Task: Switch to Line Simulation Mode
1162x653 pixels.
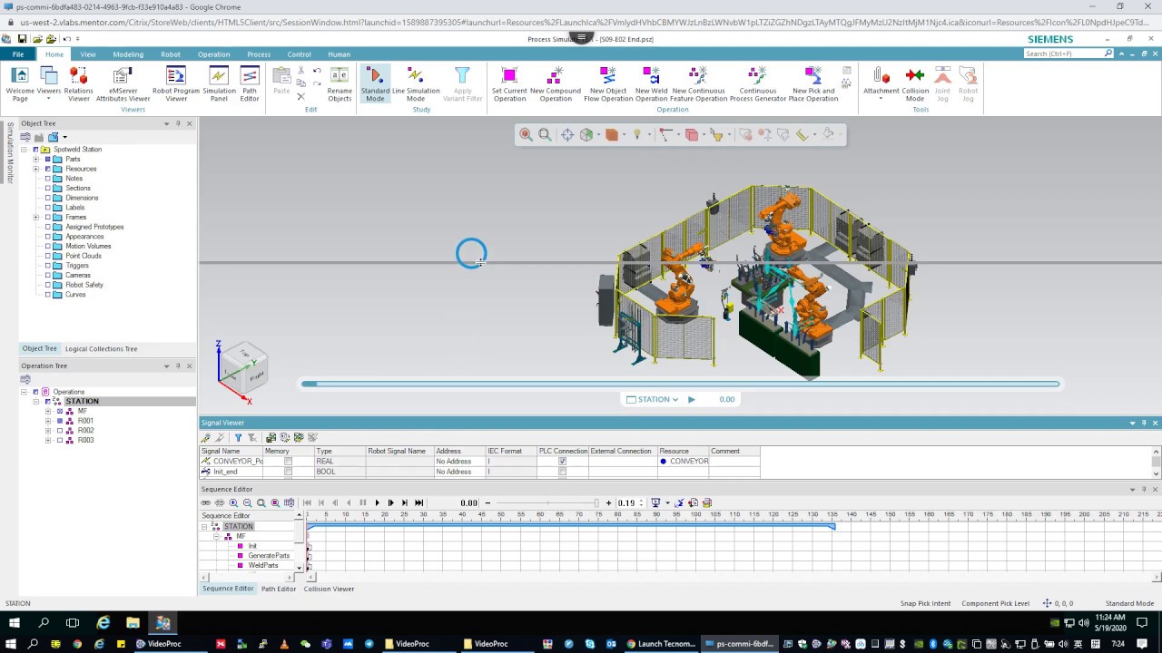Action: coord(416,84)
